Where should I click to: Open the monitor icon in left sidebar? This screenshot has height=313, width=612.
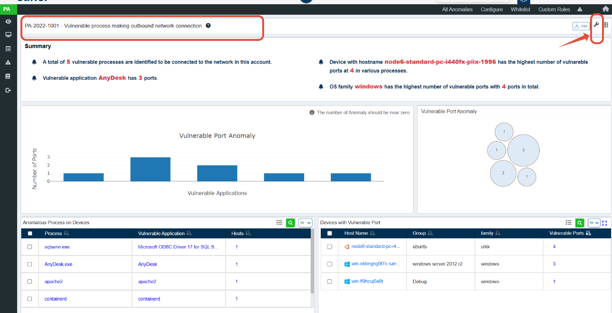coord(8,35)
